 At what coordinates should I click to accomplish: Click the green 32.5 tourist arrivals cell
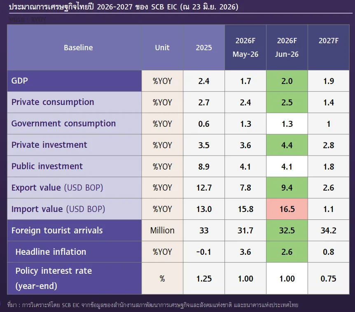[x=287, y=231]
